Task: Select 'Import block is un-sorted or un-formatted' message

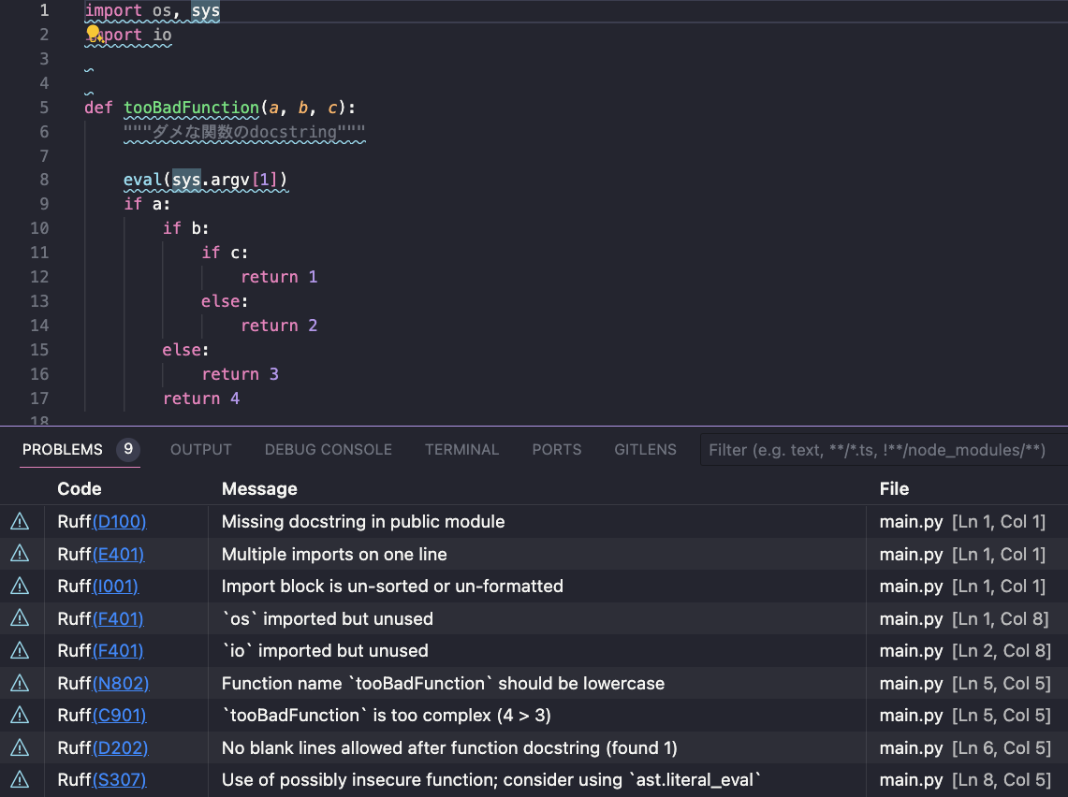Action: pos(392,586)
